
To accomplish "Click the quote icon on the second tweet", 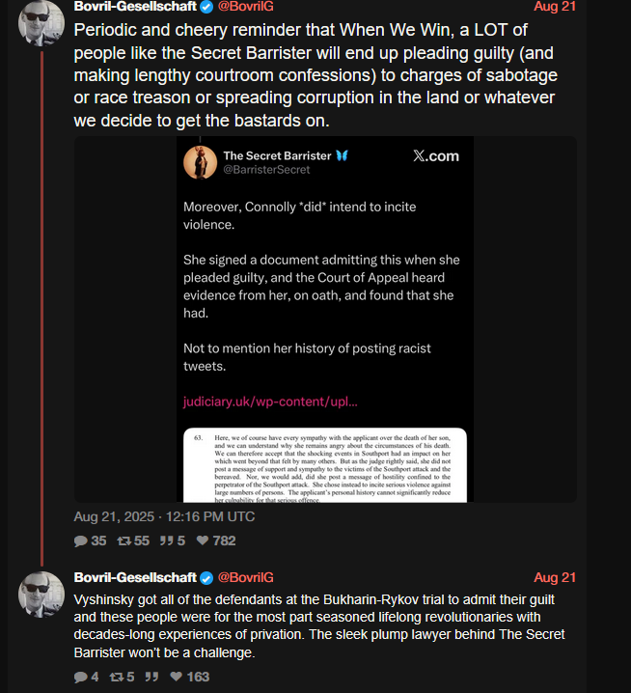I will tap(151, 678).
